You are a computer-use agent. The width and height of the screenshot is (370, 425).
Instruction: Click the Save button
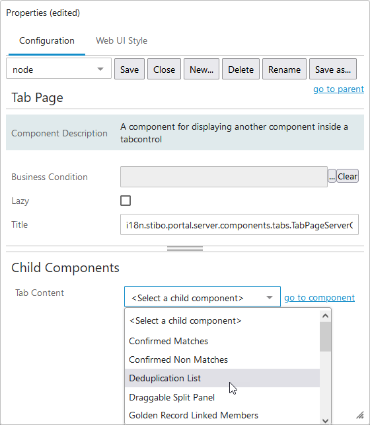129,70
